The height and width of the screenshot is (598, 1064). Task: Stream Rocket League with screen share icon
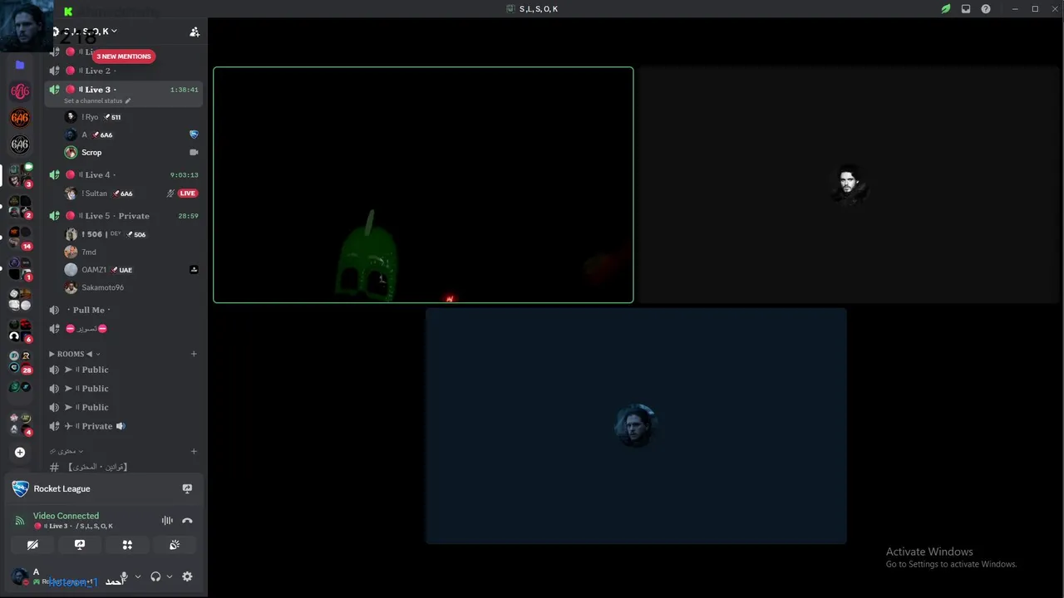[187, 489]
